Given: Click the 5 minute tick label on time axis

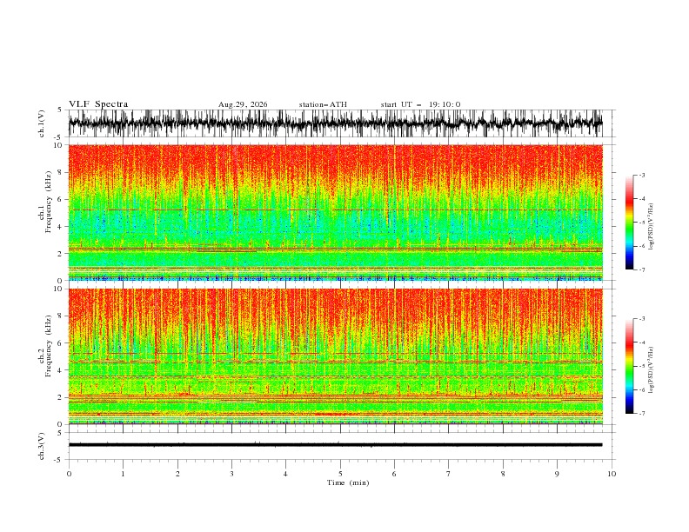Looking at the screenshot, I should tap(340, 474).
